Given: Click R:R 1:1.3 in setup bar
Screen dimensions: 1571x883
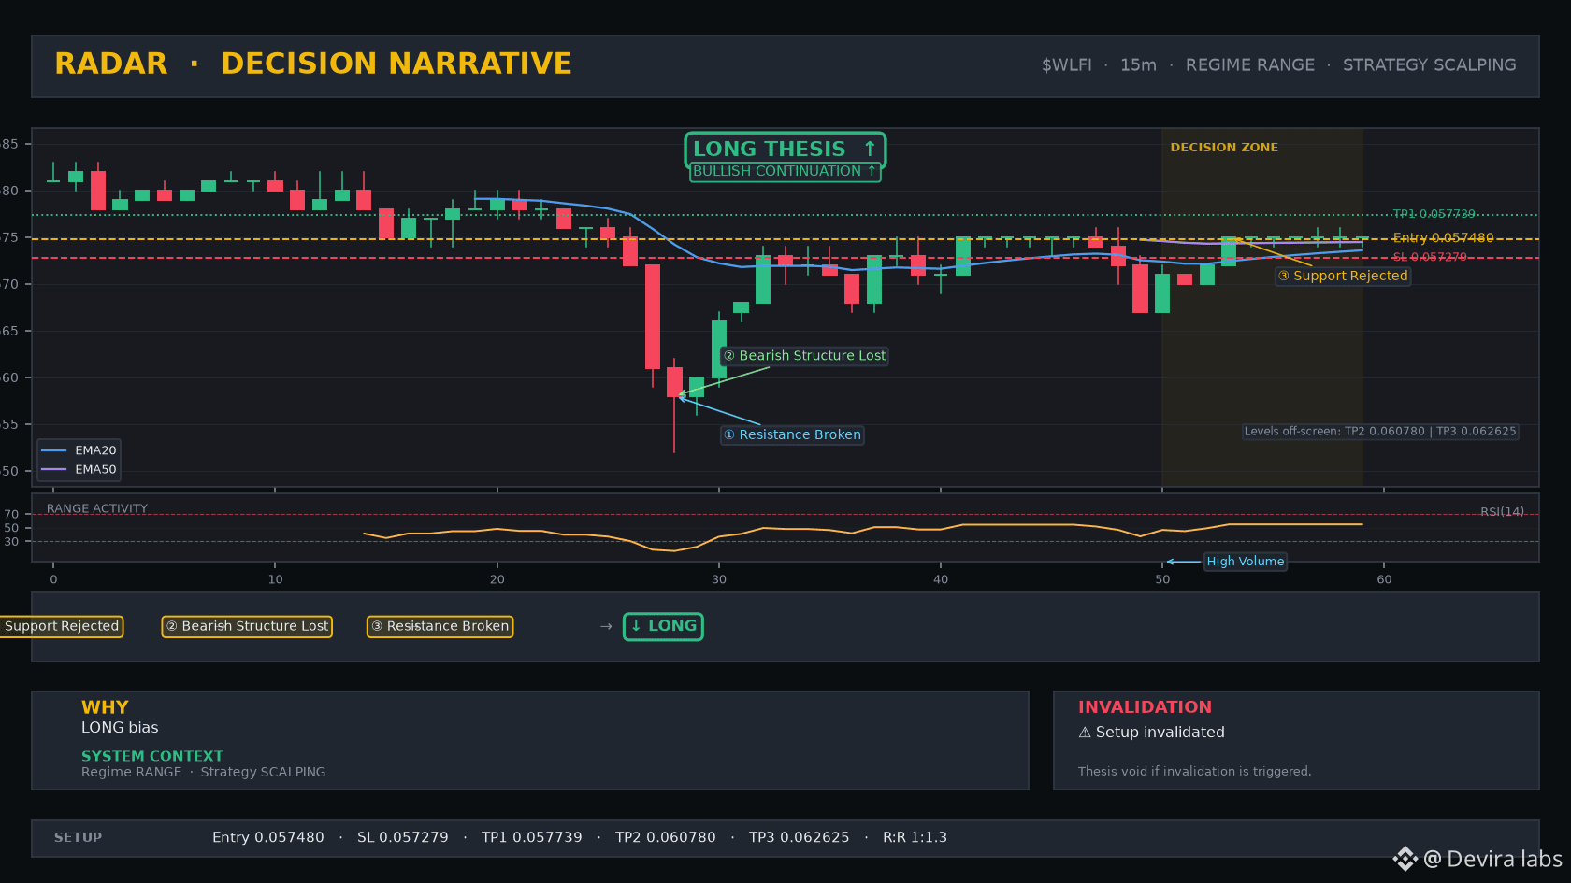Looking at the screenshot, I should pos(915,838).
